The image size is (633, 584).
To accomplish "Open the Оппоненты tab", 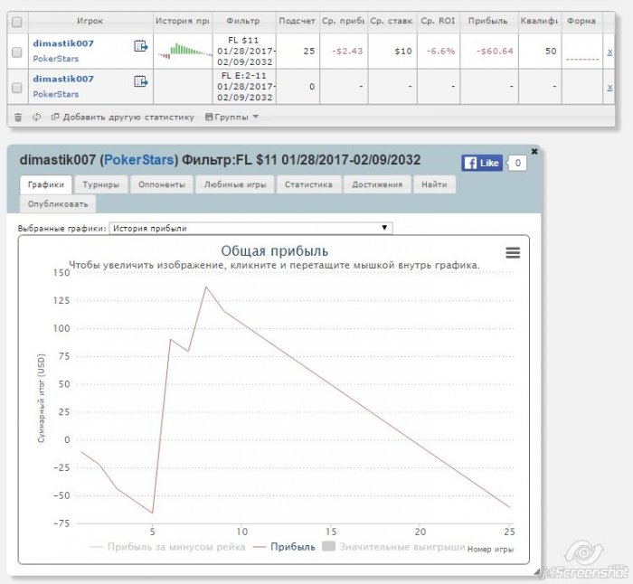I will coord(162,184).
